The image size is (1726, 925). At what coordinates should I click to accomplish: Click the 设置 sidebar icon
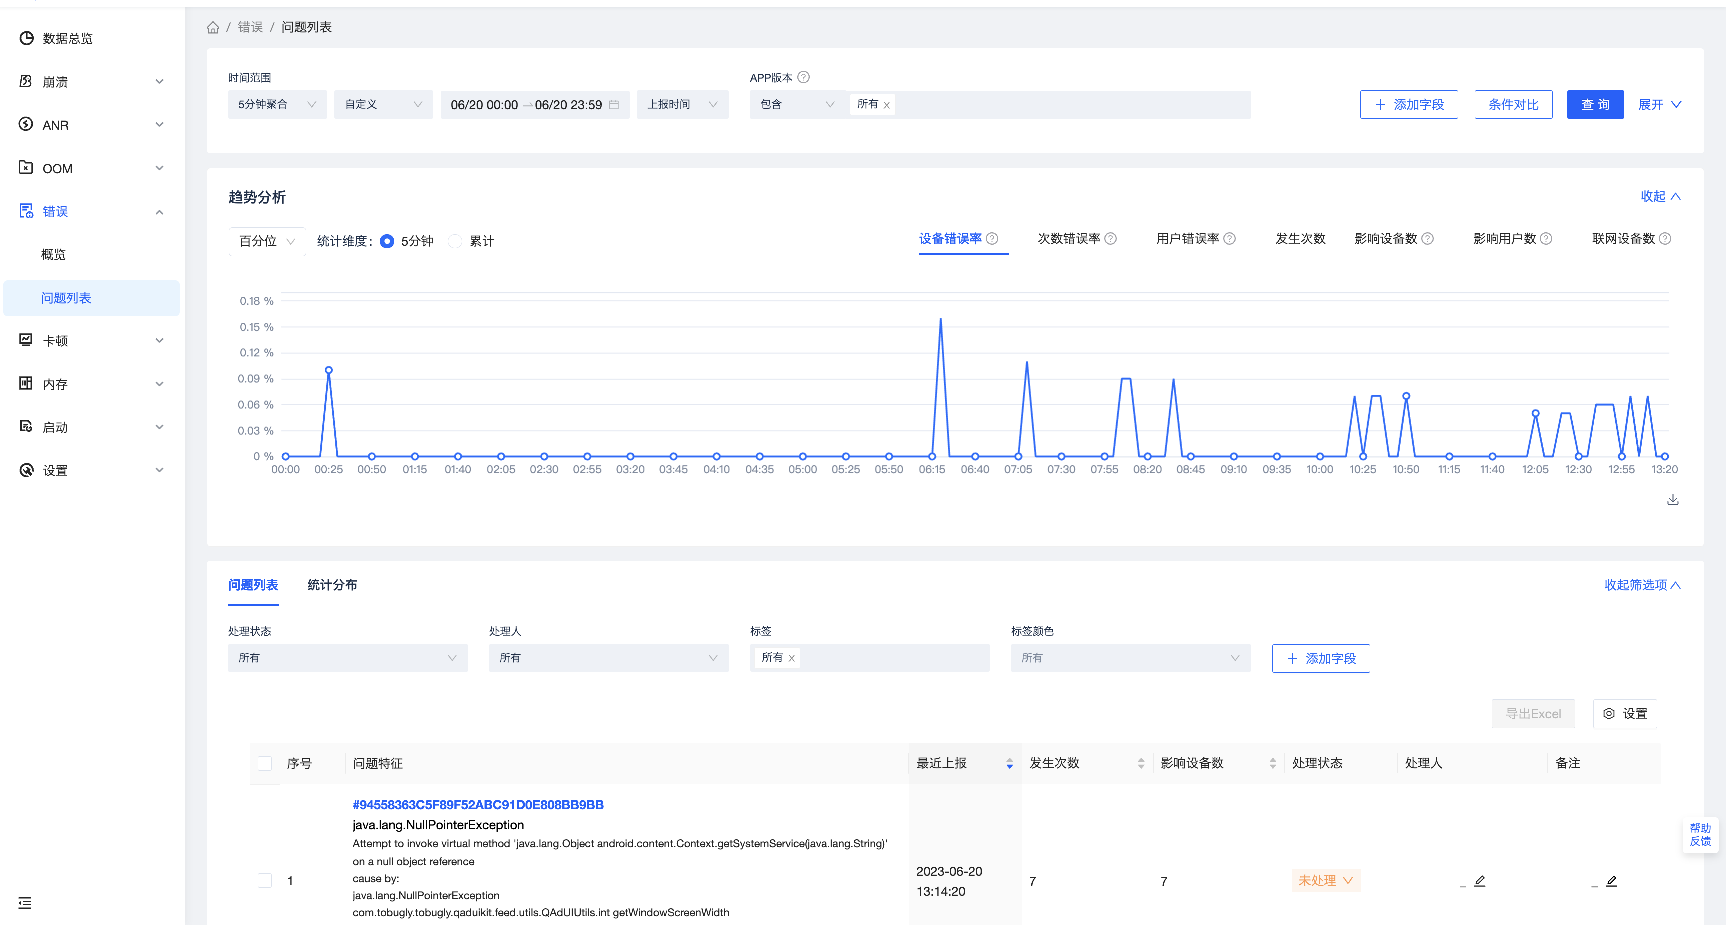[26, 470]
